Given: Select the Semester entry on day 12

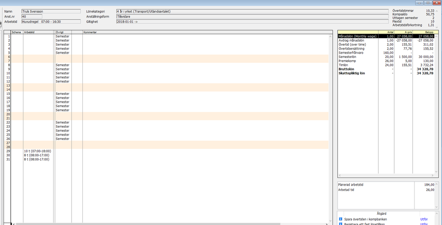Looking at the screenshot, I should 62,81.
